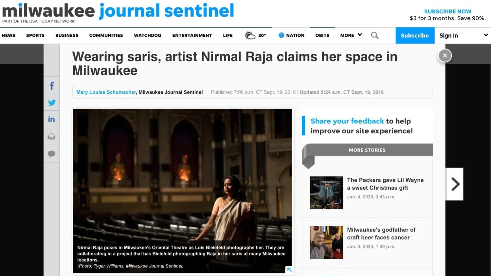This screenshot has width=491, height=276.
Task: Expand the article photo using the corner arrow
Action: click(289, 270)
